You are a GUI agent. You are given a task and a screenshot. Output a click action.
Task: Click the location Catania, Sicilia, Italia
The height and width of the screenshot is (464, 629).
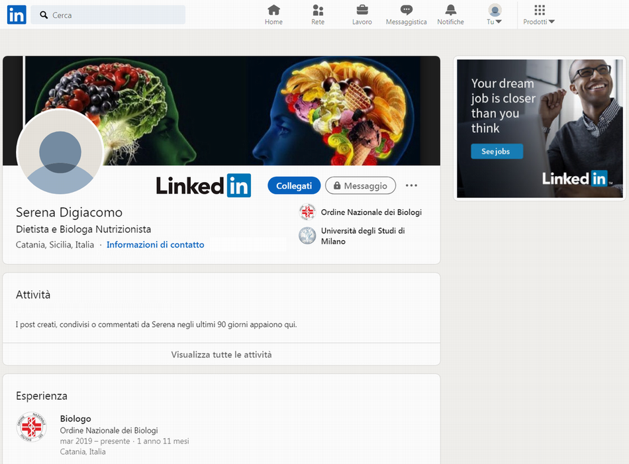pyautogui.click(x=55, y=245)
